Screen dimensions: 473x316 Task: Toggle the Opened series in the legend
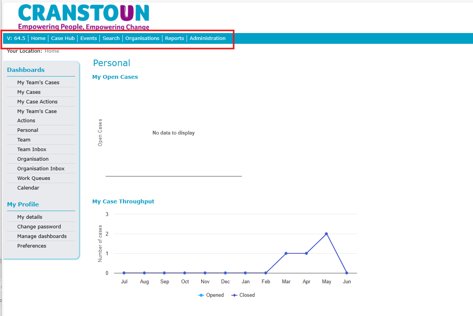coord(211,295)
